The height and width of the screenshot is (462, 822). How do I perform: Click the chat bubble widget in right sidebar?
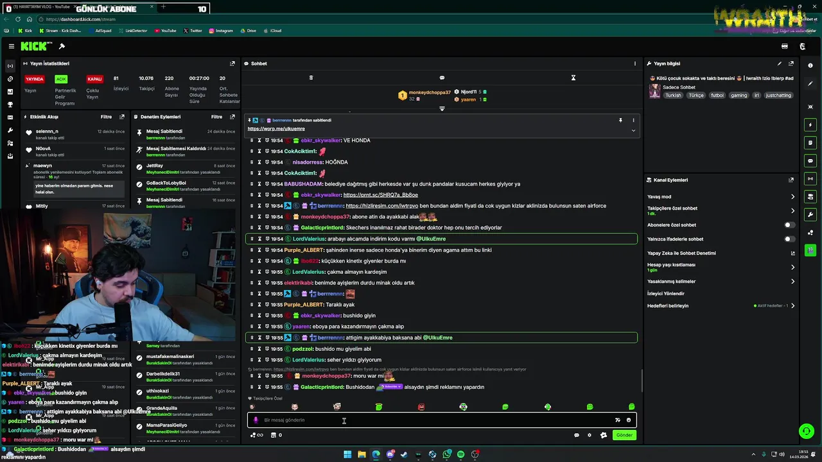click(810, 160)
